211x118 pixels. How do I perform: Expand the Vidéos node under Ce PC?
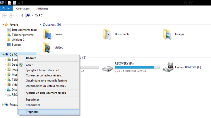[5, 84]
